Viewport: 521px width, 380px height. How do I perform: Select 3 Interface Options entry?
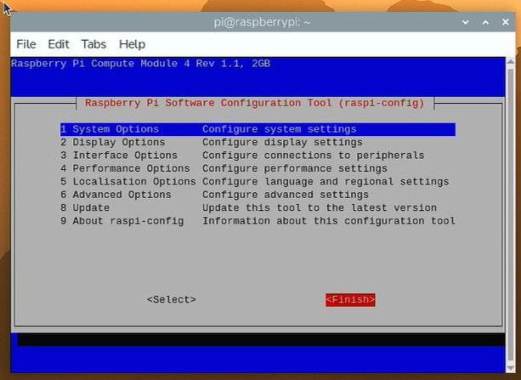258,156
